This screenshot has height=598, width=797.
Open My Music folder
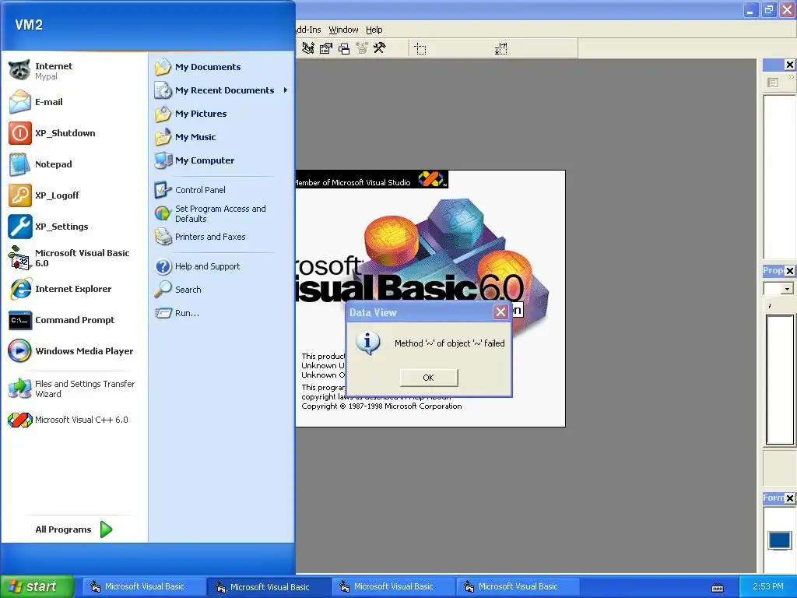click(x=222, y=137)
